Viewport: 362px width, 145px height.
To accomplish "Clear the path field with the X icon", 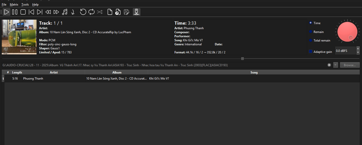I will (x=329, y=65).
